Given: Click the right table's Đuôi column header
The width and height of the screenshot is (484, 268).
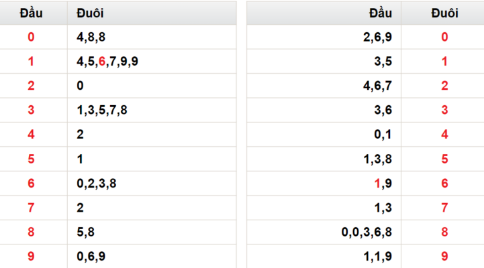Looking at the screenshot, I should tap(442, 13).
